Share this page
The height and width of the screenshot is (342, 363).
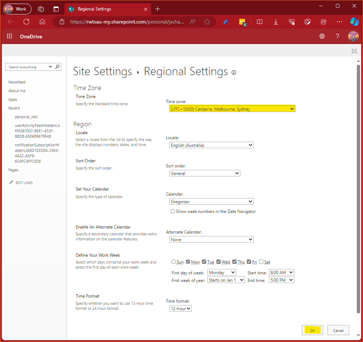[x=324, y=22]
